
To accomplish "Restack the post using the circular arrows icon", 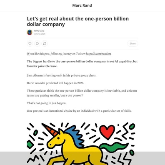I will (x=45, y=44).
